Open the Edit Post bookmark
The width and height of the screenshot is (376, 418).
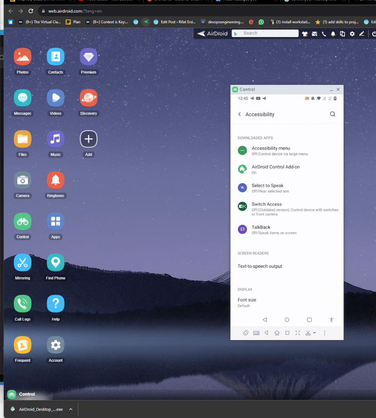(x=174, y=22)
